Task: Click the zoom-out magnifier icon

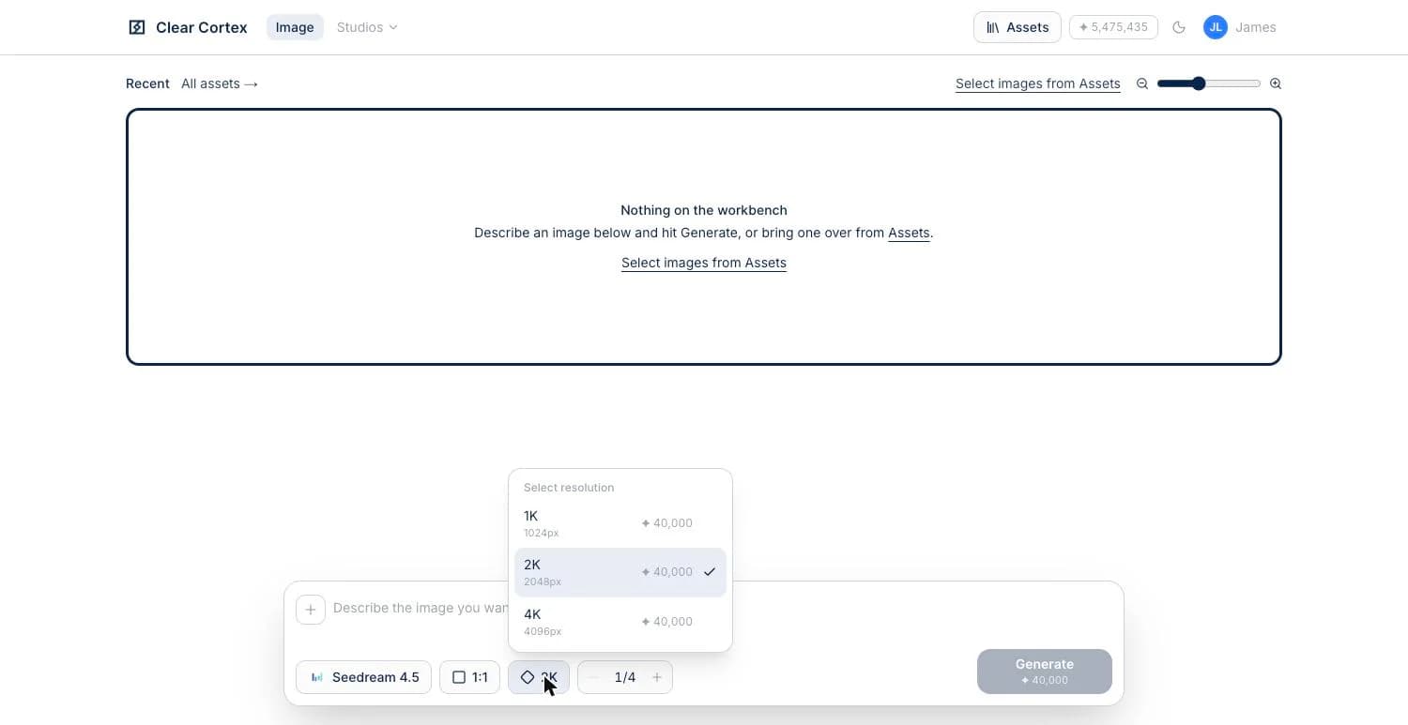Action: 1142,83
